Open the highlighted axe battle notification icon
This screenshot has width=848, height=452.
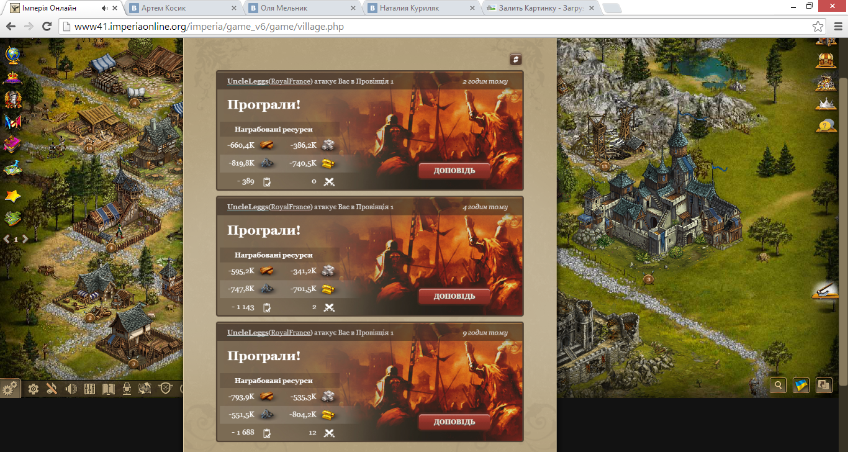click(x=825, y=290)
